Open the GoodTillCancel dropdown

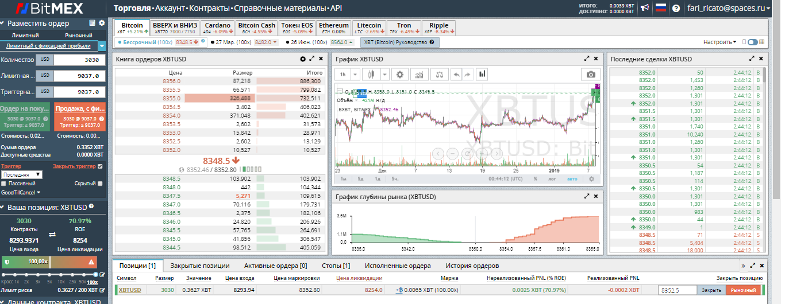coord(21,193)
